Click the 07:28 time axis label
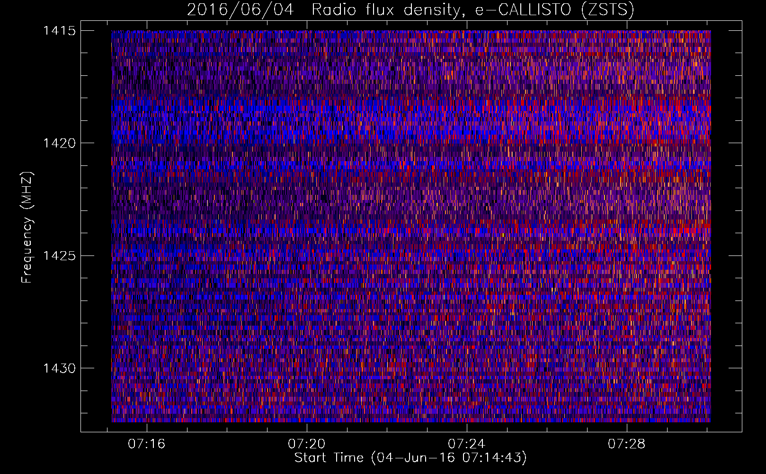Screen dimensions: 766x474 tap(627, 444)
